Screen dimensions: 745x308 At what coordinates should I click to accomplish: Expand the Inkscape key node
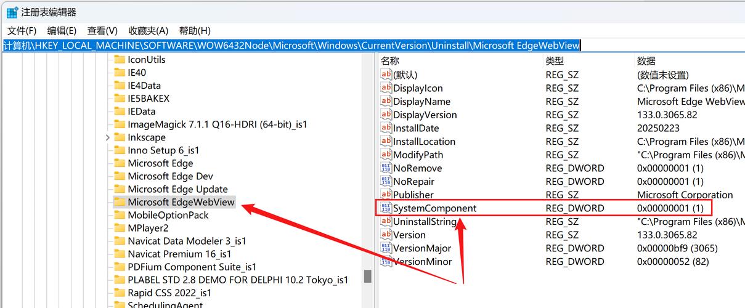[108, 137]
